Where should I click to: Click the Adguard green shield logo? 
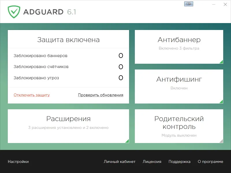[x=14, y=12]
